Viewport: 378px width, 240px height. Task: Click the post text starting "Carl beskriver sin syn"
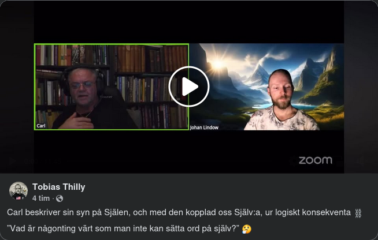tap(179, 212)
